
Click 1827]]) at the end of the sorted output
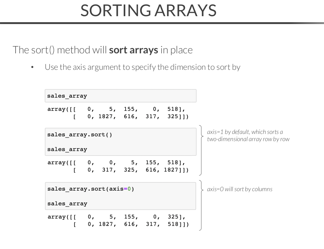point(176,170)
